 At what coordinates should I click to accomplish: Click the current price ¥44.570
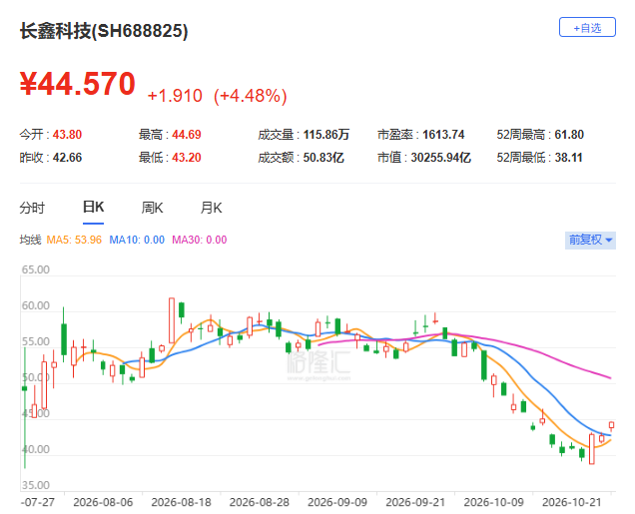pos(78,84)
